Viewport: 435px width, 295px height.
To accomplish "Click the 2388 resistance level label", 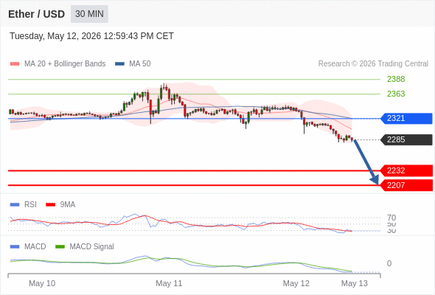I will tap(396, 79).
